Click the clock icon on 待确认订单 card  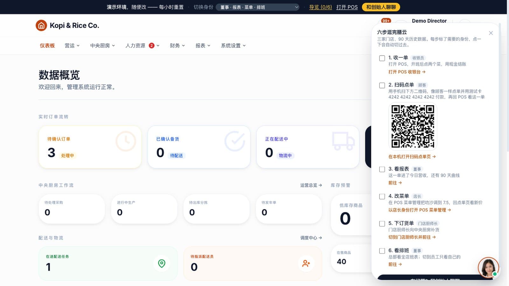coord(126,141)
